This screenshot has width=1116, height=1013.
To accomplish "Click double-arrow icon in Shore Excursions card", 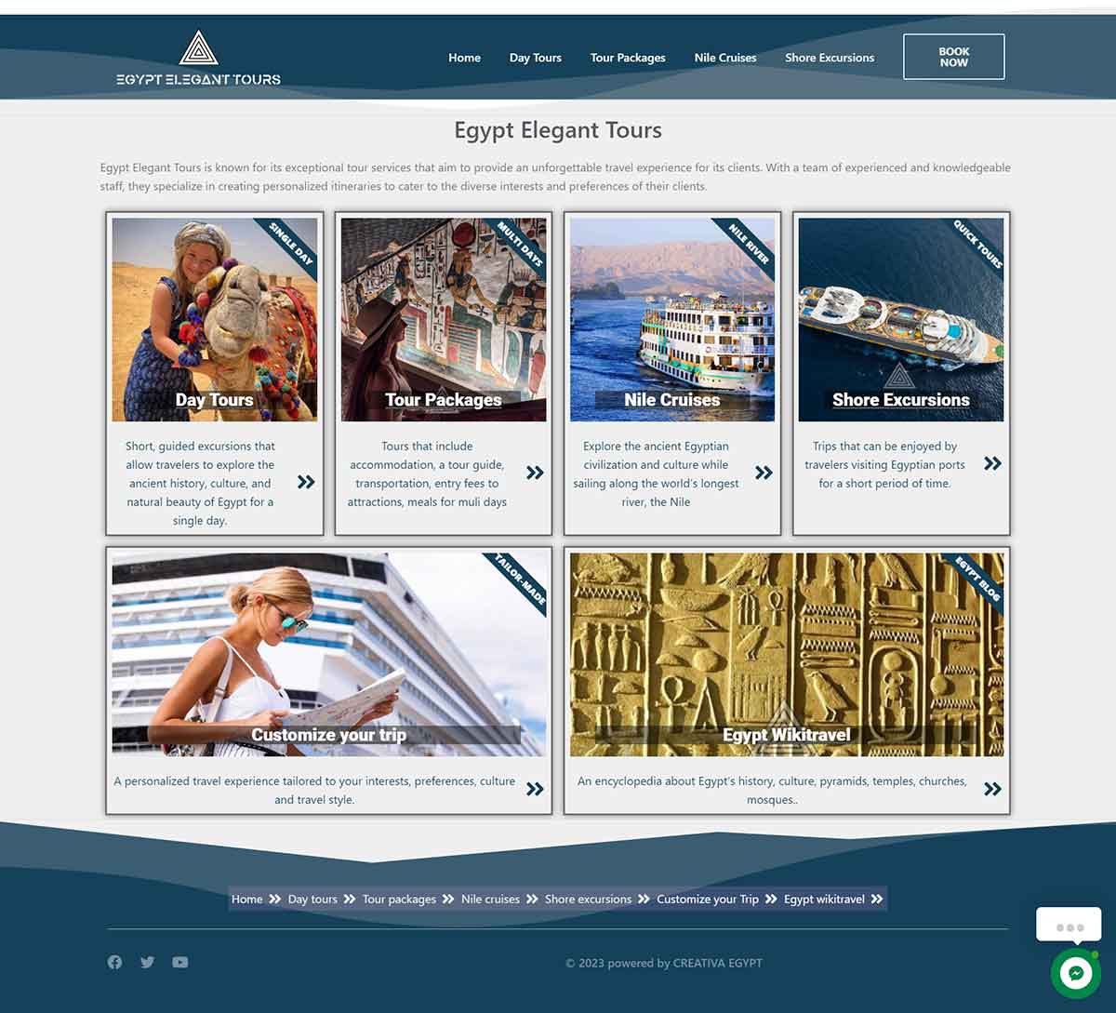I will [x=992, y=463].
